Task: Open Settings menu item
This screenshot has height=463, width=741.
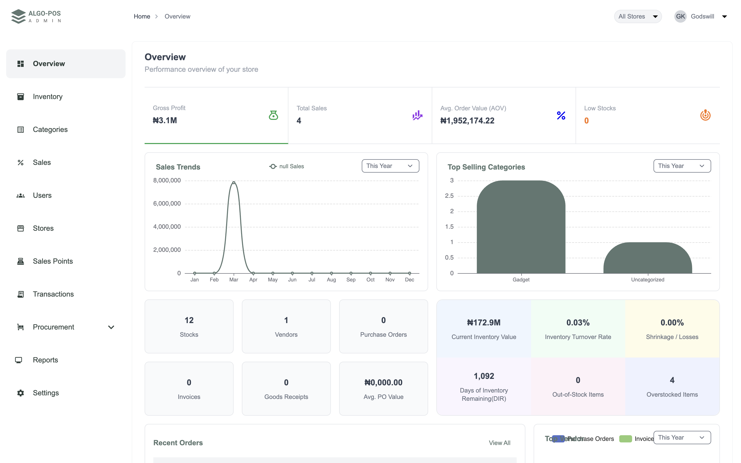Action: (x=66, y=393)
